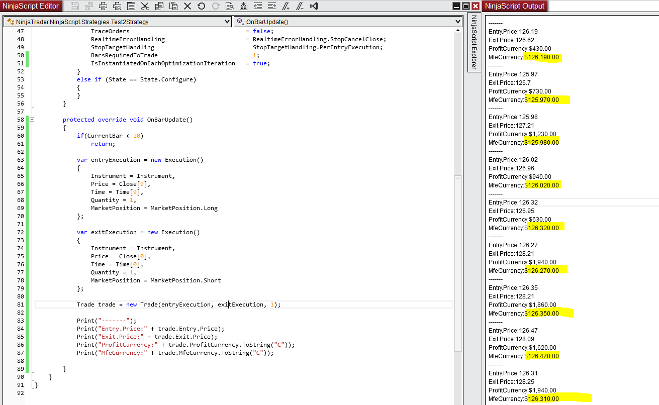
Task: Click the Print icon in toolbar
Action: (x=103, y=6)
